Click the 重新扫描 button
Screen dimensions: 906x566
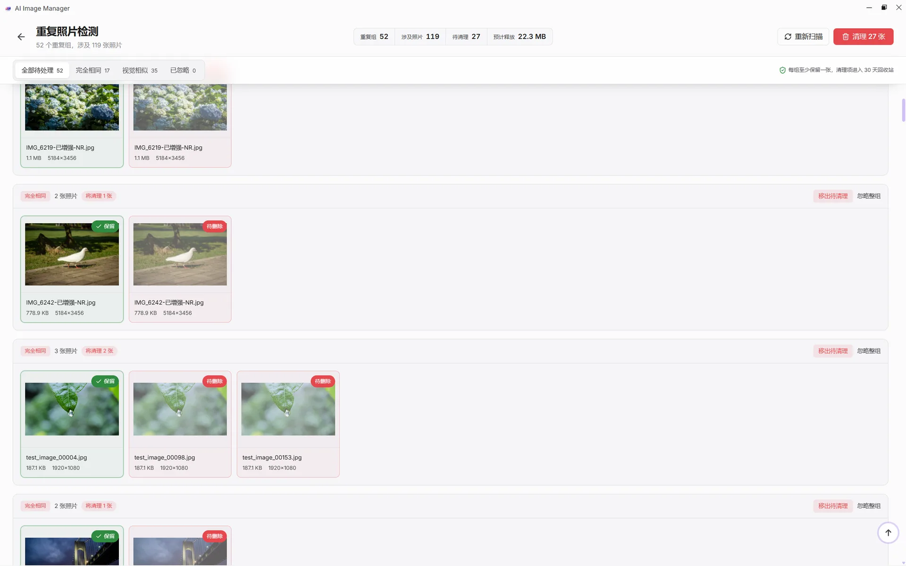click(x=803, y=37)
